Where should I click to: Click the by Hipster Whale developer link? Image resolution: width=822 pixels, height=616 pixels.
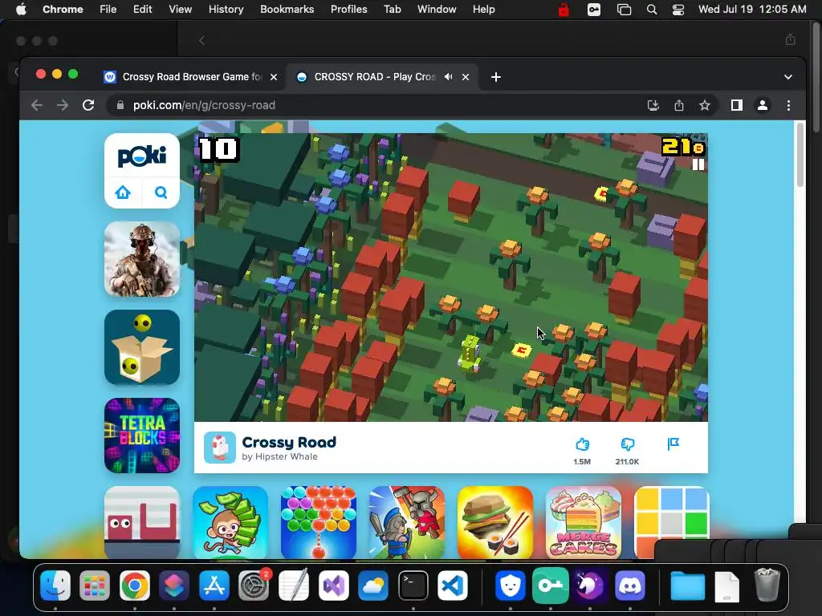click(279, 456)
